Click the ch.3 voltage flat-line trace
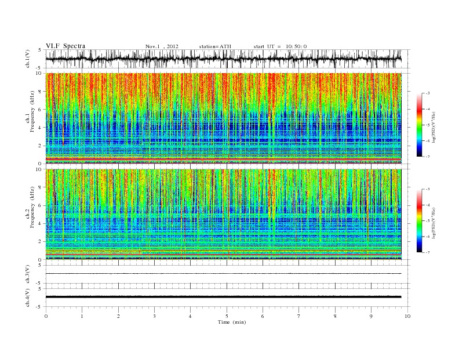 click(224, 274)
